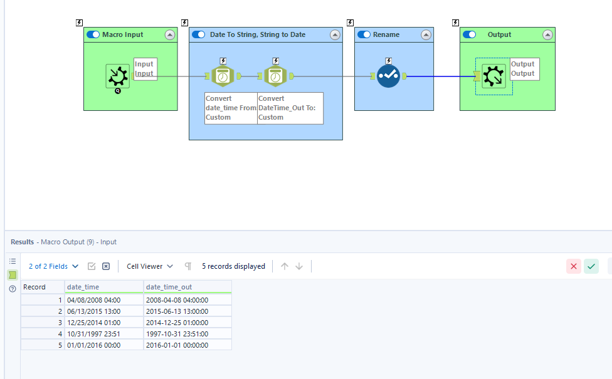Disable the Macro Input container toggle

[x=93, y=34]
